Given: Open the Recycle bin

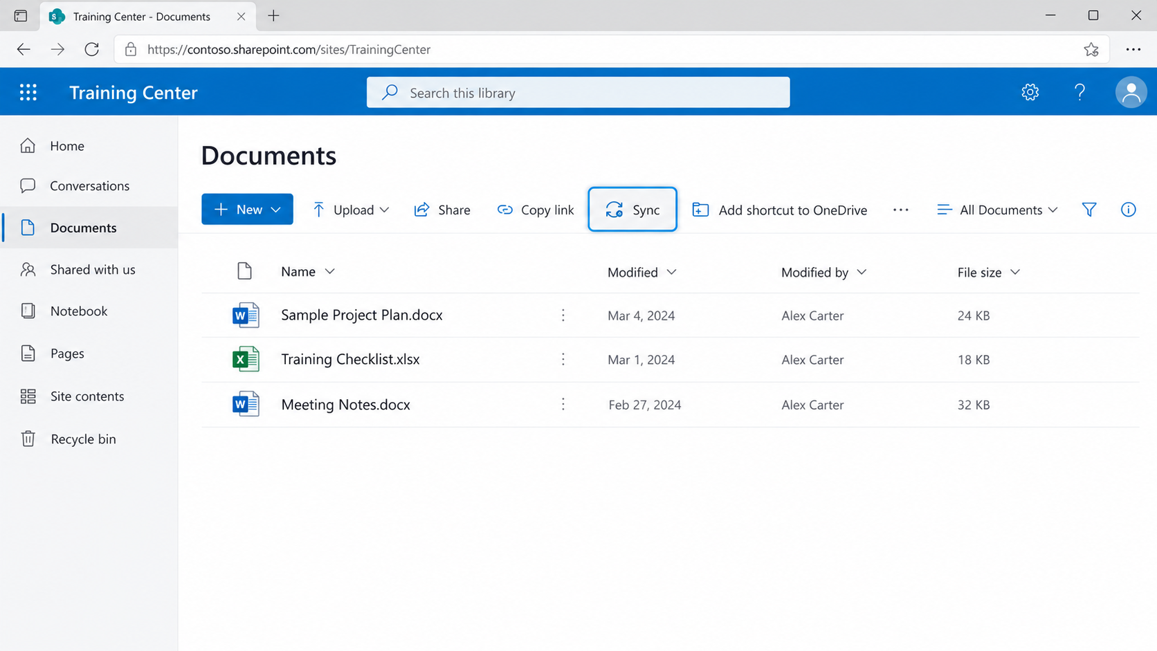Looking at the screenshot, I should click(89, 439).
